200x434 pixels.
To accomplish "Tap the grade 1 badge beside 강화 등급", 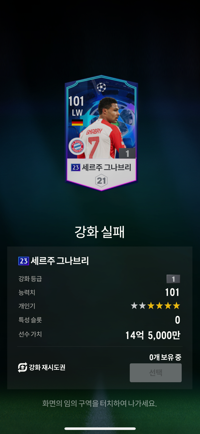I will click(x=173, y=279).
